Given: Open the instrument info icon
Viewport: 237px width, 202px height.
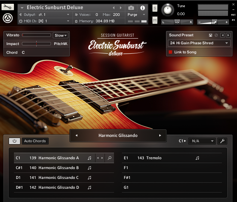Looking at the screenshot, I should [142, 8].
